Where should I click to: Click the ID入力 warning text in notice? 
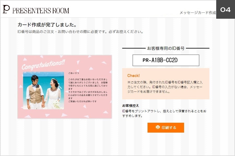tap(165, 87)
